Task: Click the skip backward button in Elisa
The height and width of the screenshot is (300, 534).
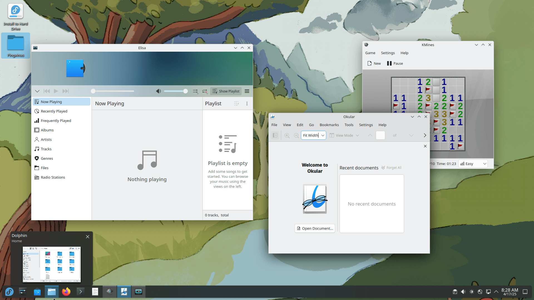Action: coord(47,91)
